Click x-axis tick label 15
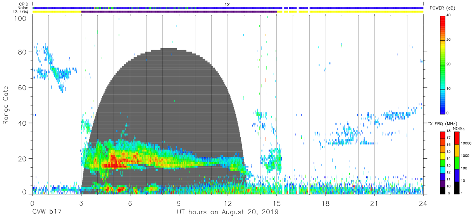This screenshot has height=220, width=476. click(x=276, y=204)
